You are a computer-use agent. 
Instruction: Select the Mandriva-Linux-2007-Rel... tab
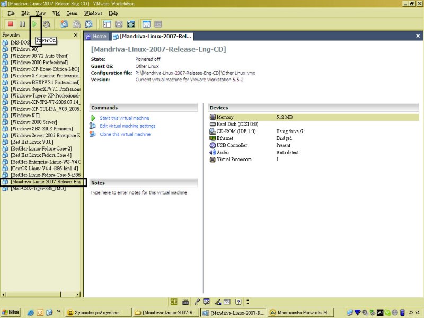pos(152,36)
